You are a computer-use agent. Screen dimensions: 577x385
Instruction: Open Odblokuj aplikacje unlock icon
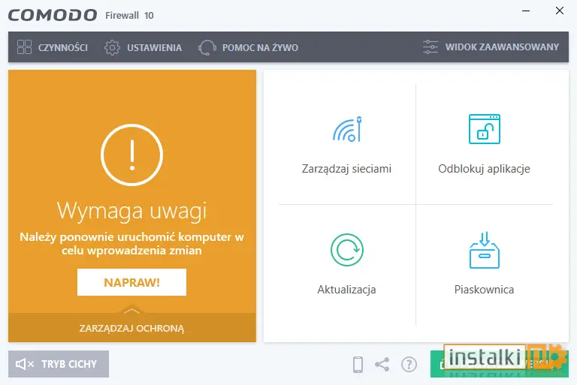485,129
